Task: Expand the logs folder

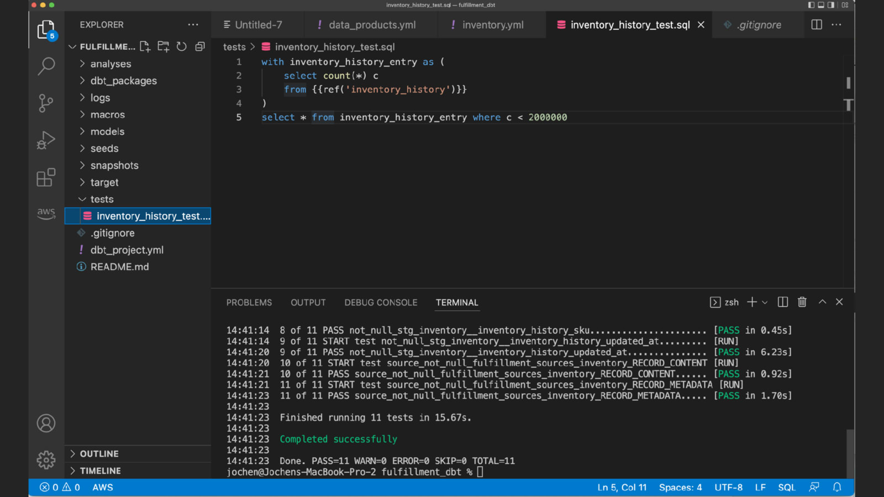Action: pos(138,98)
